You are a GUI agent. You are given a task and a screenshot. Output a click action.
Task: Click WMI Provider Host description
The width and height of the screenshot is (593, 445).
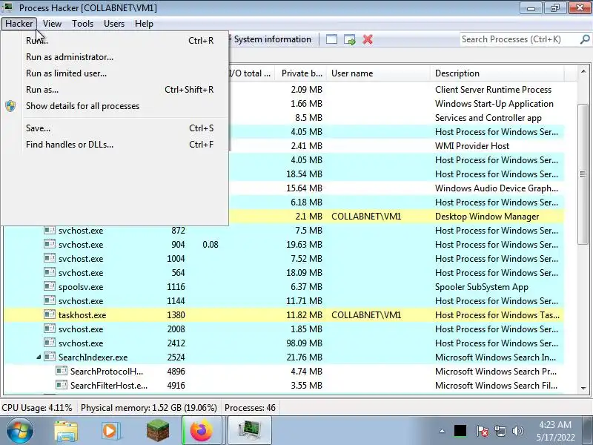pos(472,145)
